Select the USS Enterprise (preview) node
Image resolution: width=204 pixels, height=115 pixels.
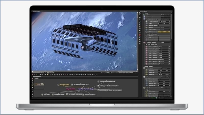(58, 94)
